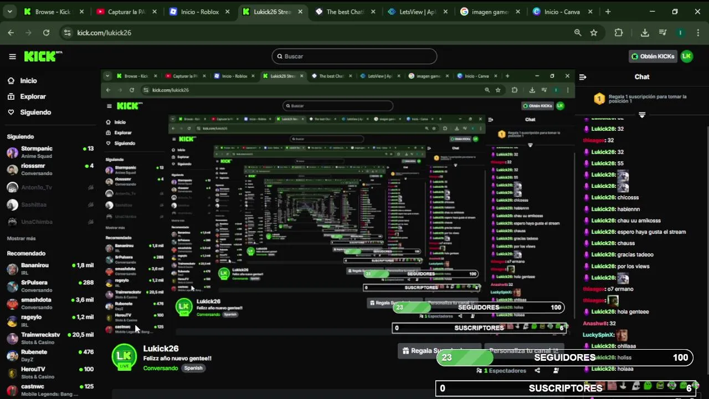Open the recommended SrPulsera channel
Screen dimensions: 709x399
click(50, 286)
